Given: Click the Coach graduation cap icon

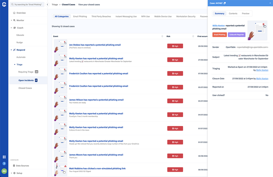Looking at the screenshot, I should tap(15, 28).
